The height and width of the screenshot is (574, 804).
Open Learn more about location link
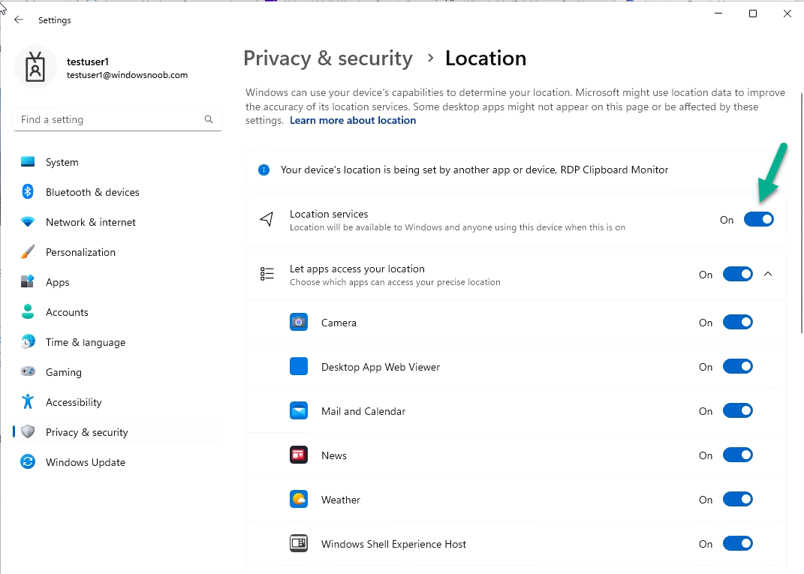coord(353,121)
